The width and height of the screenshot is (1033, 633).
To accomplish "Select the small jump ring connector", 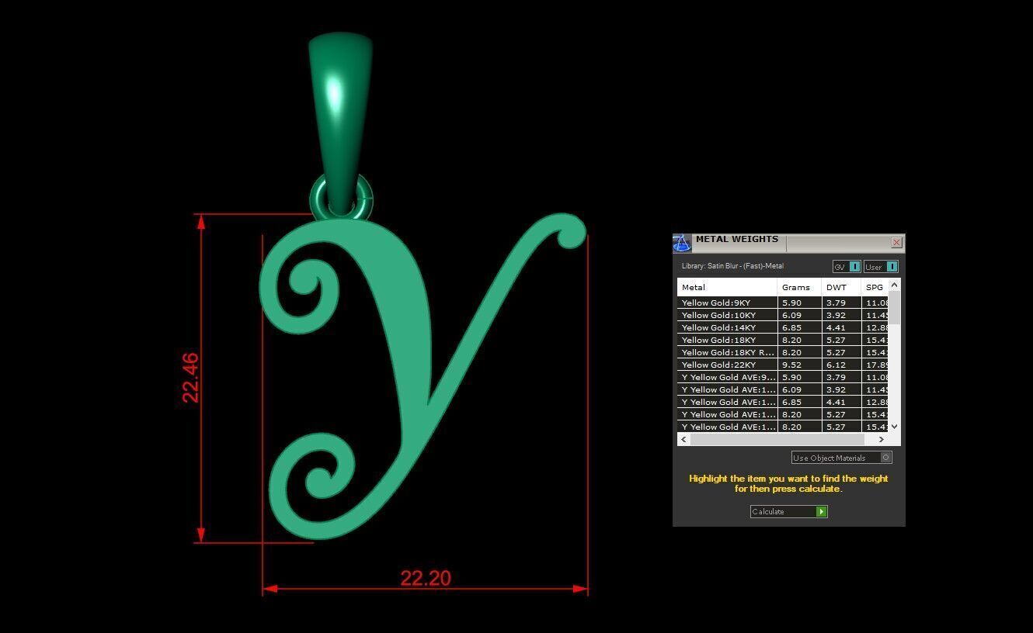I will [x=342, y=197].
